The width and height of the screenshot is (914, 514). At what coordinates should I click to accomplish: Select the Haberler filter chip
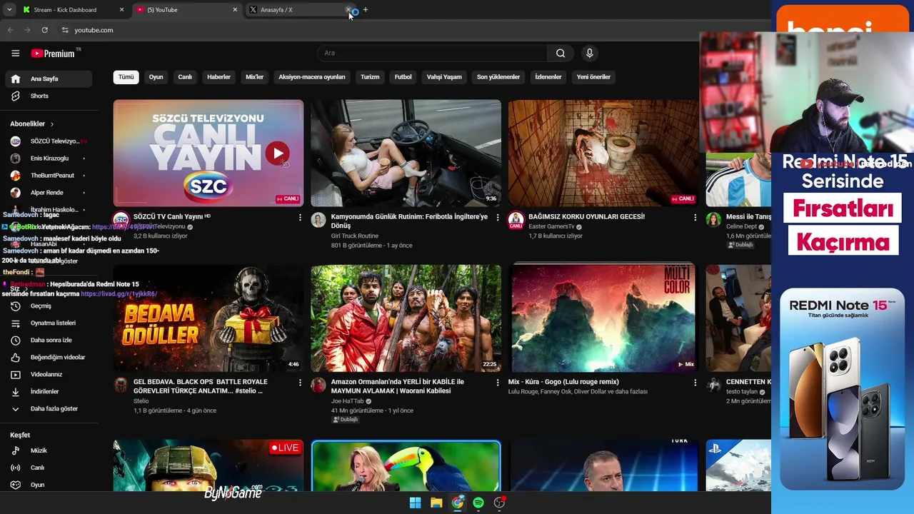[x=219, y=77]
